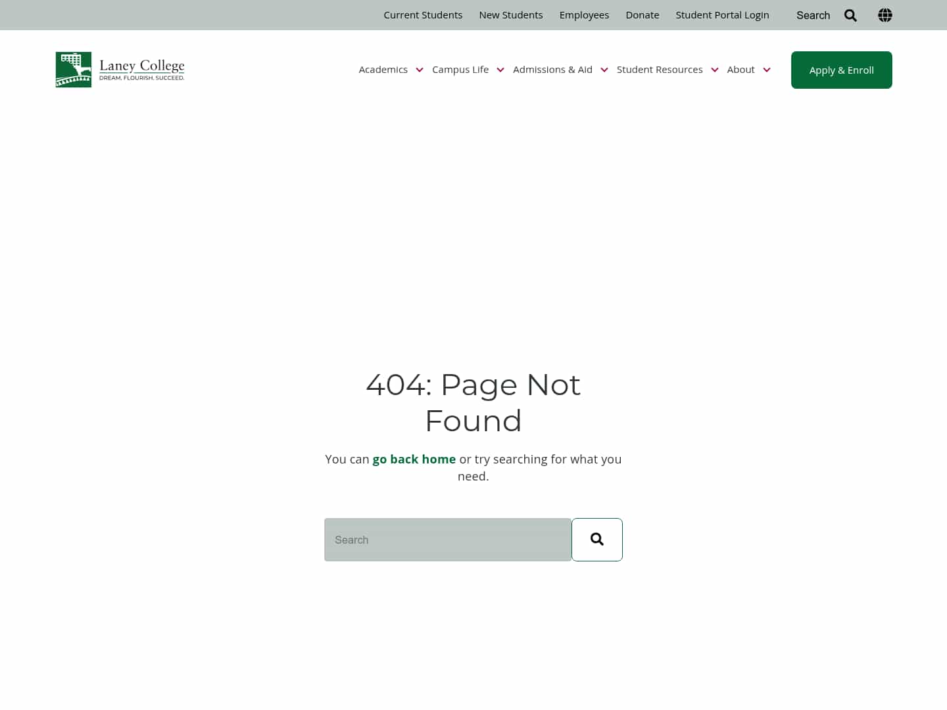The height and width of the screenshot is (710, 947).
Task: Click inside the Search input field
Action: [x=448, y=539]
